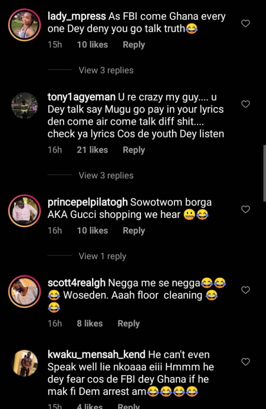Tap heart on scott4realgh's comment

click(x=246, y=290)
